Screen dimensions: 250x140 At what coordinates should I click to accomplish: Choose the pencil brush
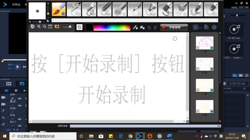click(x=135, y=9)
